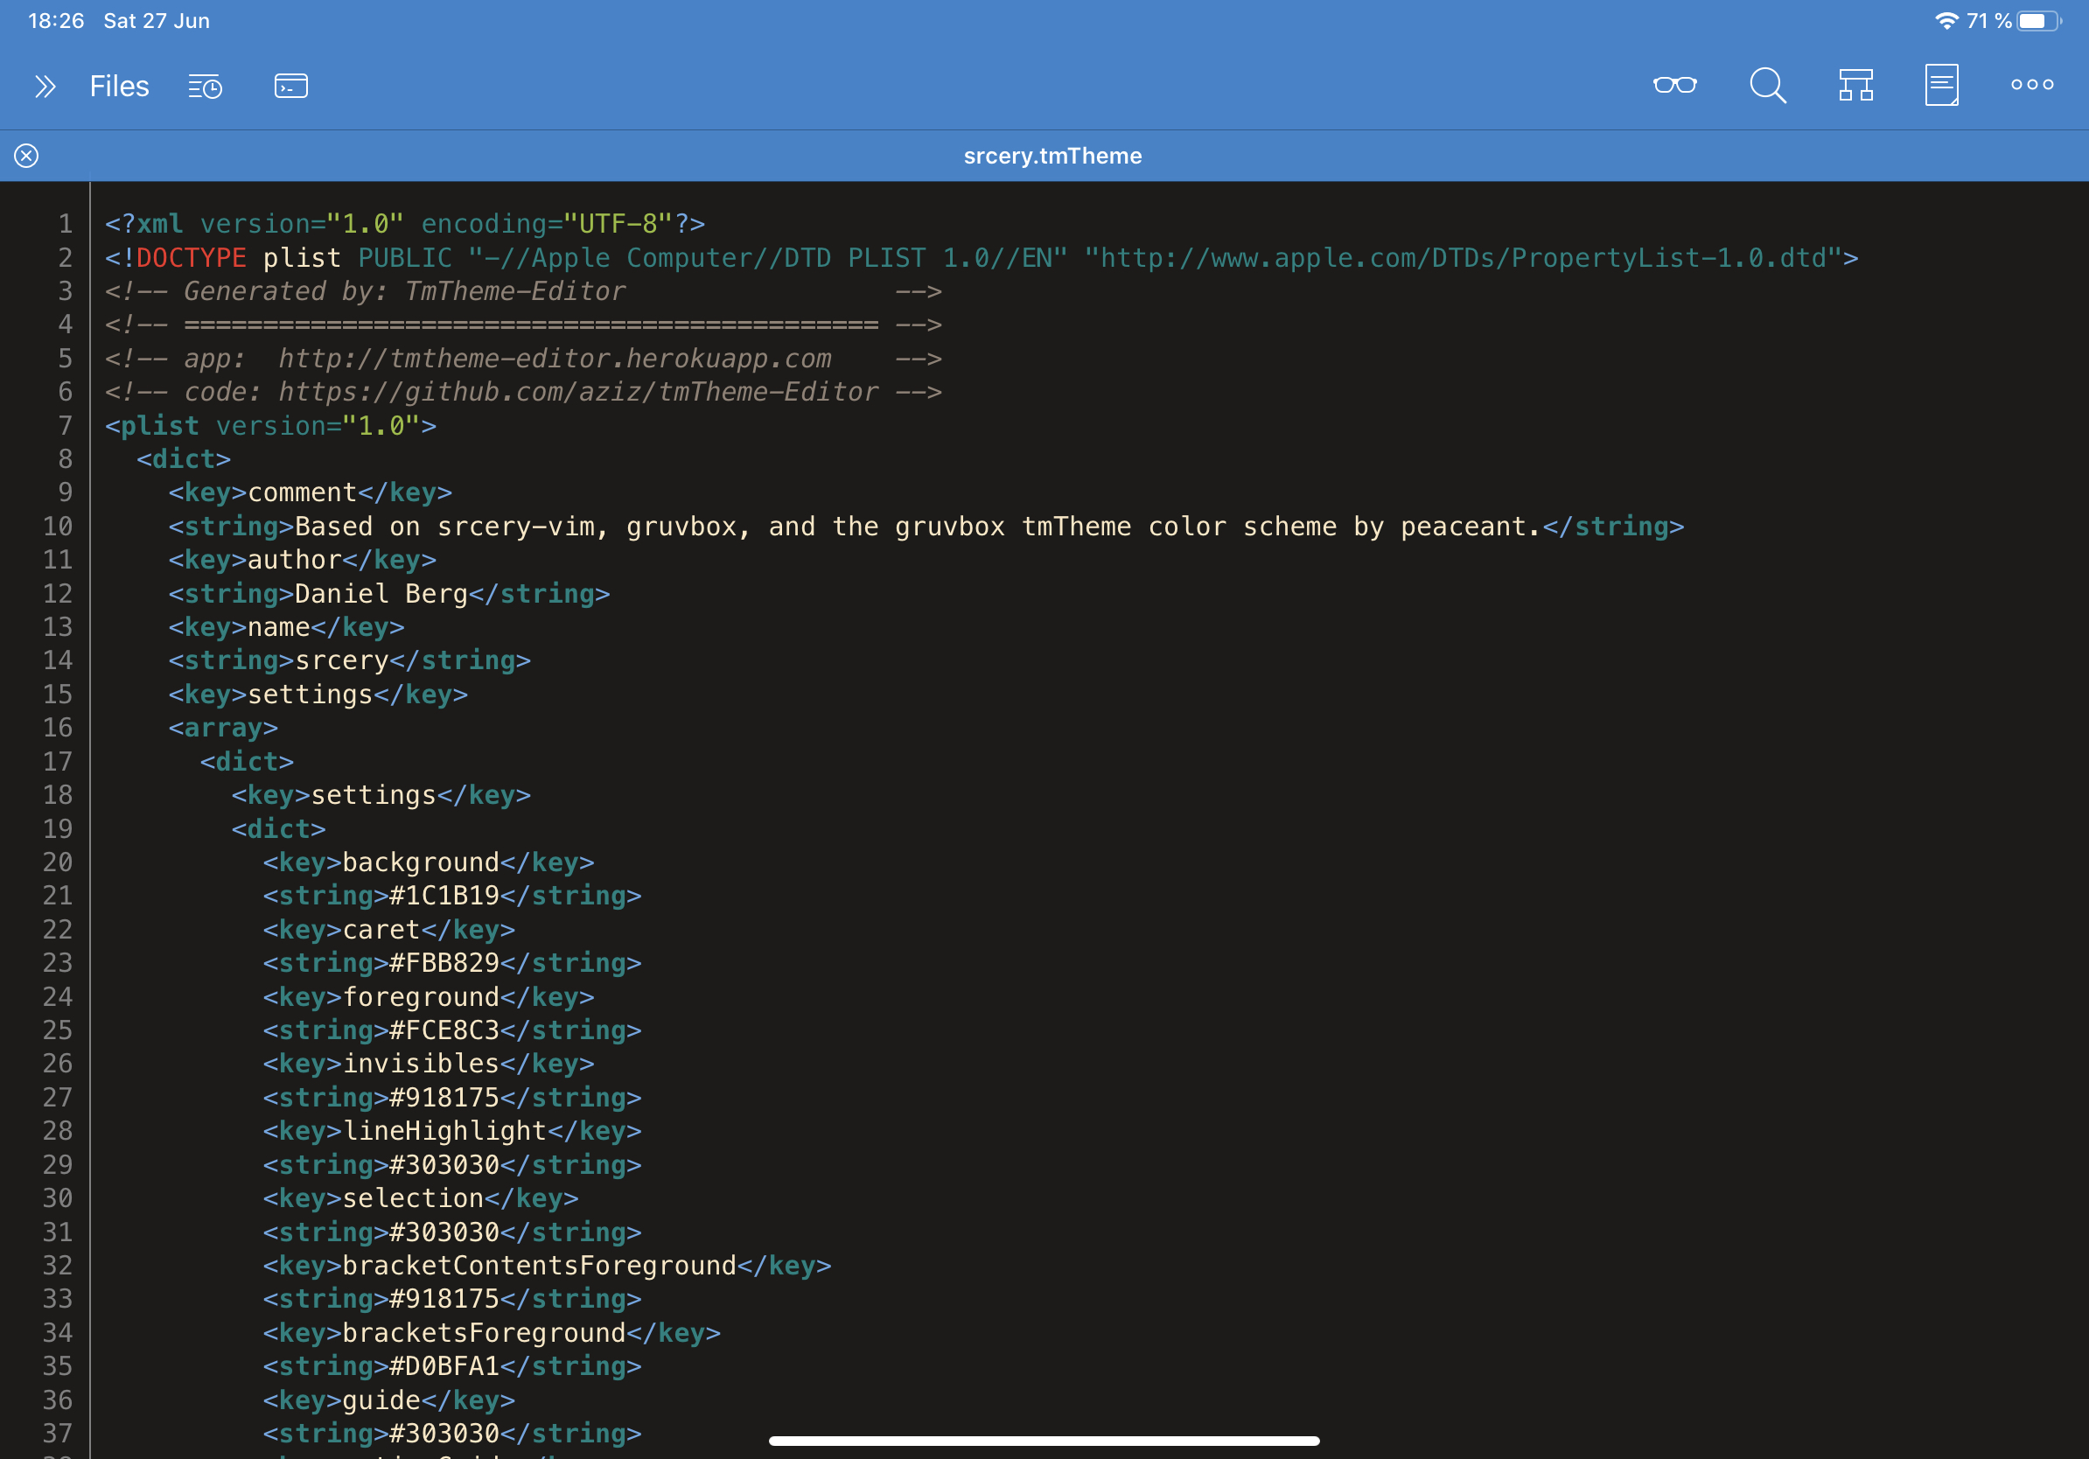Open the more options ellipsis menu
The image size is (2089, 1459).
pos(2031,85)
